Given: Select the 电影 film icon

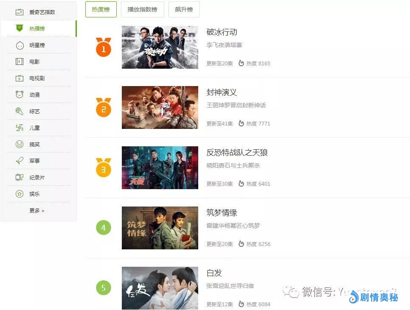Looking at the screenshot, I should click(x=20, y=61).
